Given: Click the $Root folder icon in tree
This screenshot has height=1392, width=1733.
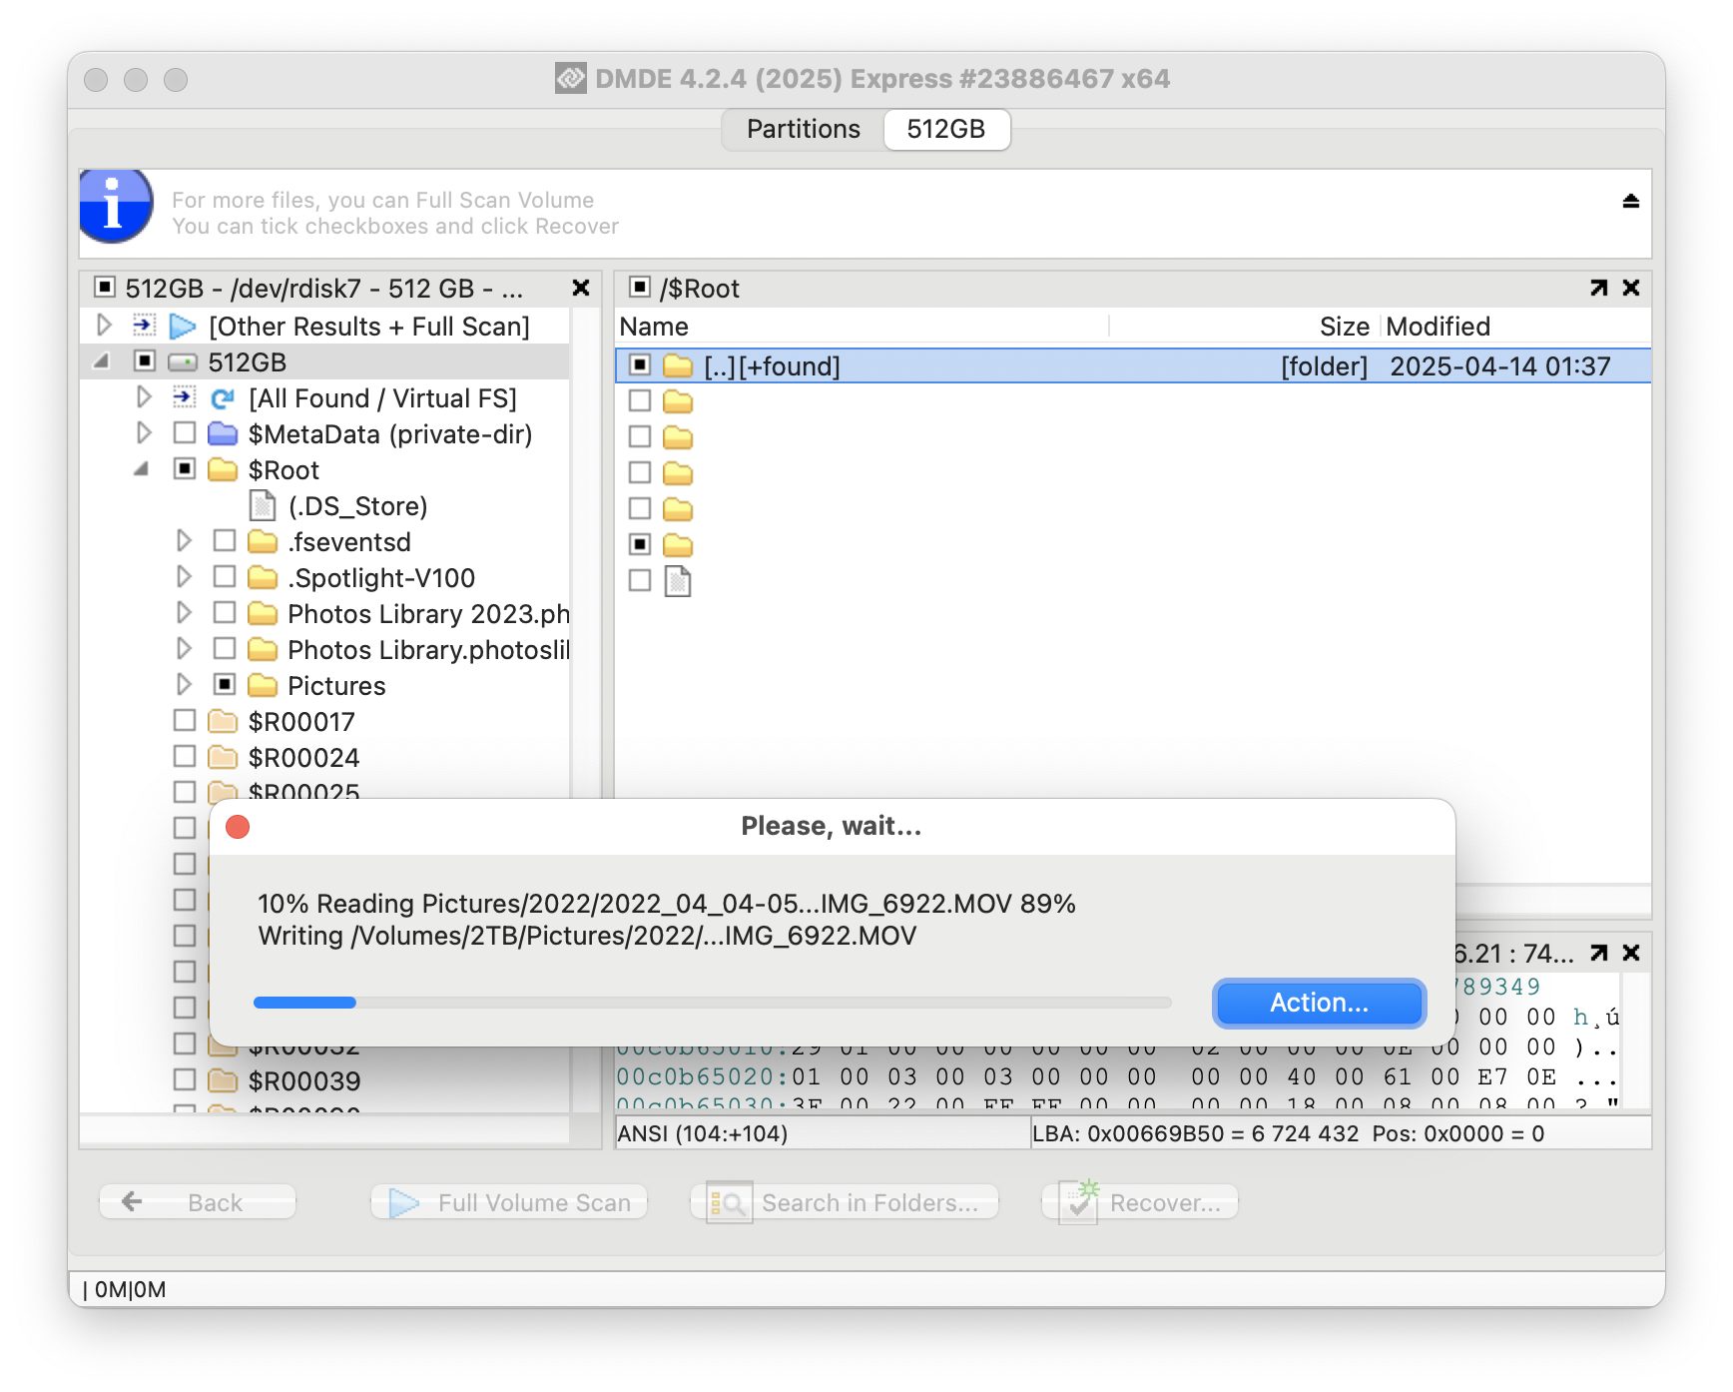Looking at the screenshot, I should pos(223,469).
